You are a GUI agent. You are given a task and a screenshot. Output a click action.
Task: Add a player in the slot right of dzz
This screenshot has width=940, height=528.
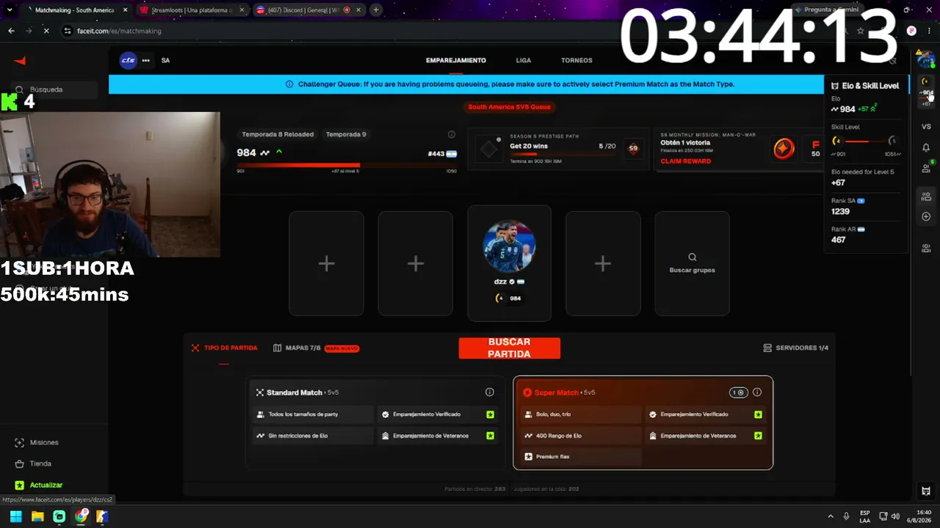click(603, 264)
